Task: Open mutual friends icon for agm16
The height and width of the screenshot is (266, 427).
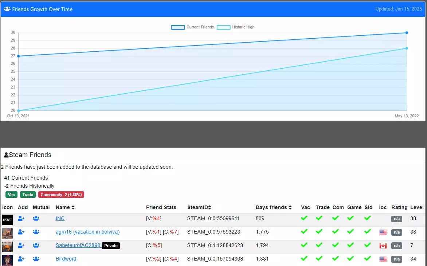Action: [36, 232]
